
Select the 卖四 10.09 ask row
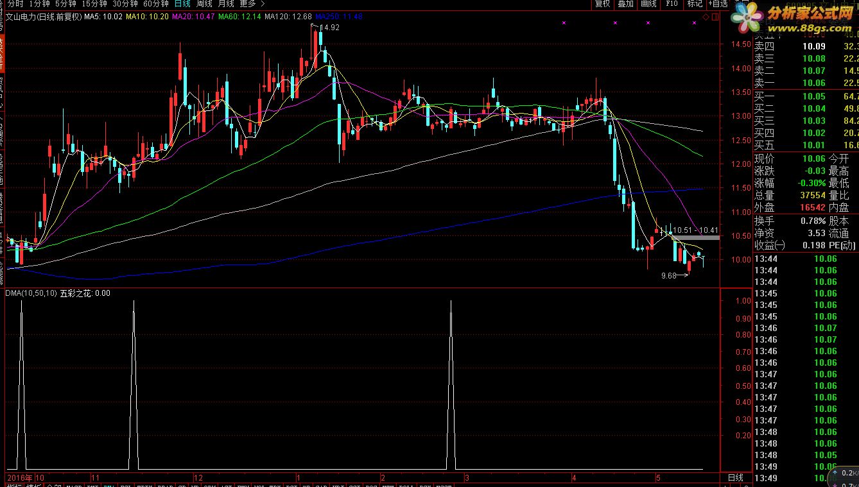coord(806,46)
